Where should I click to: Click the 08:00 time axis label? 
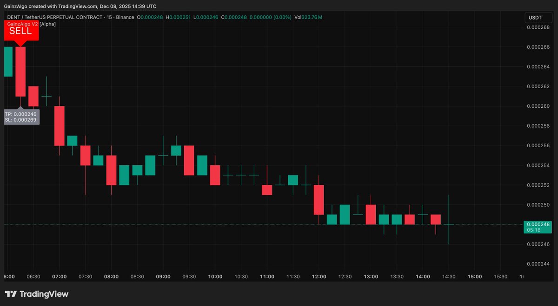(x=111, y=276)
